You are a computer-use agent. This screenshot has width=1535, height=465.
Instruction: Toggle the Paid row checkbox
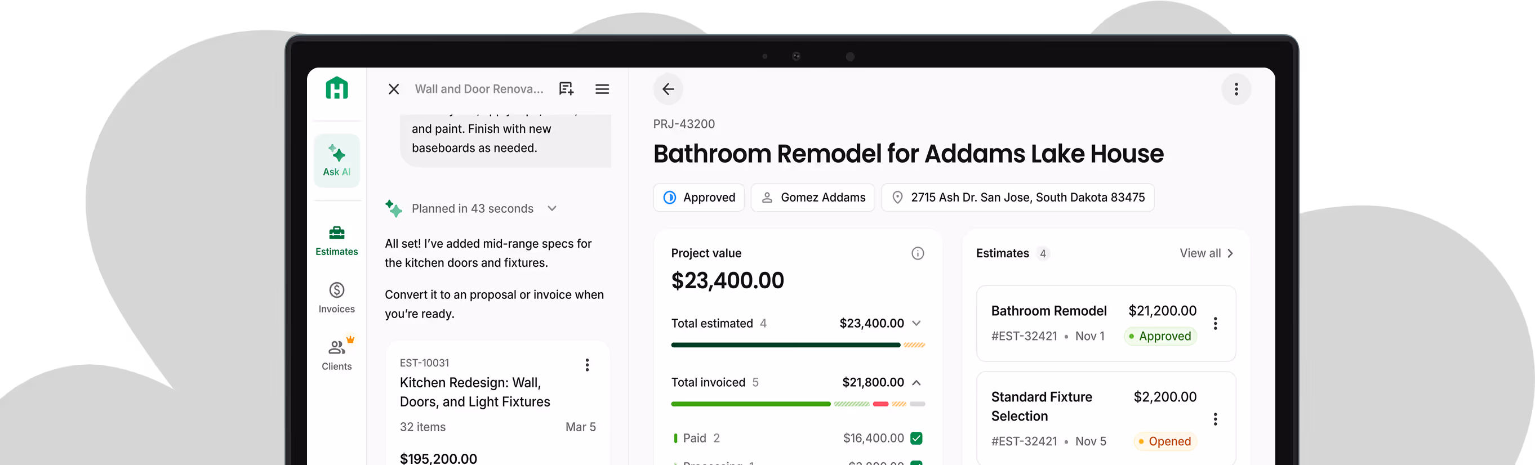[916, 438]
